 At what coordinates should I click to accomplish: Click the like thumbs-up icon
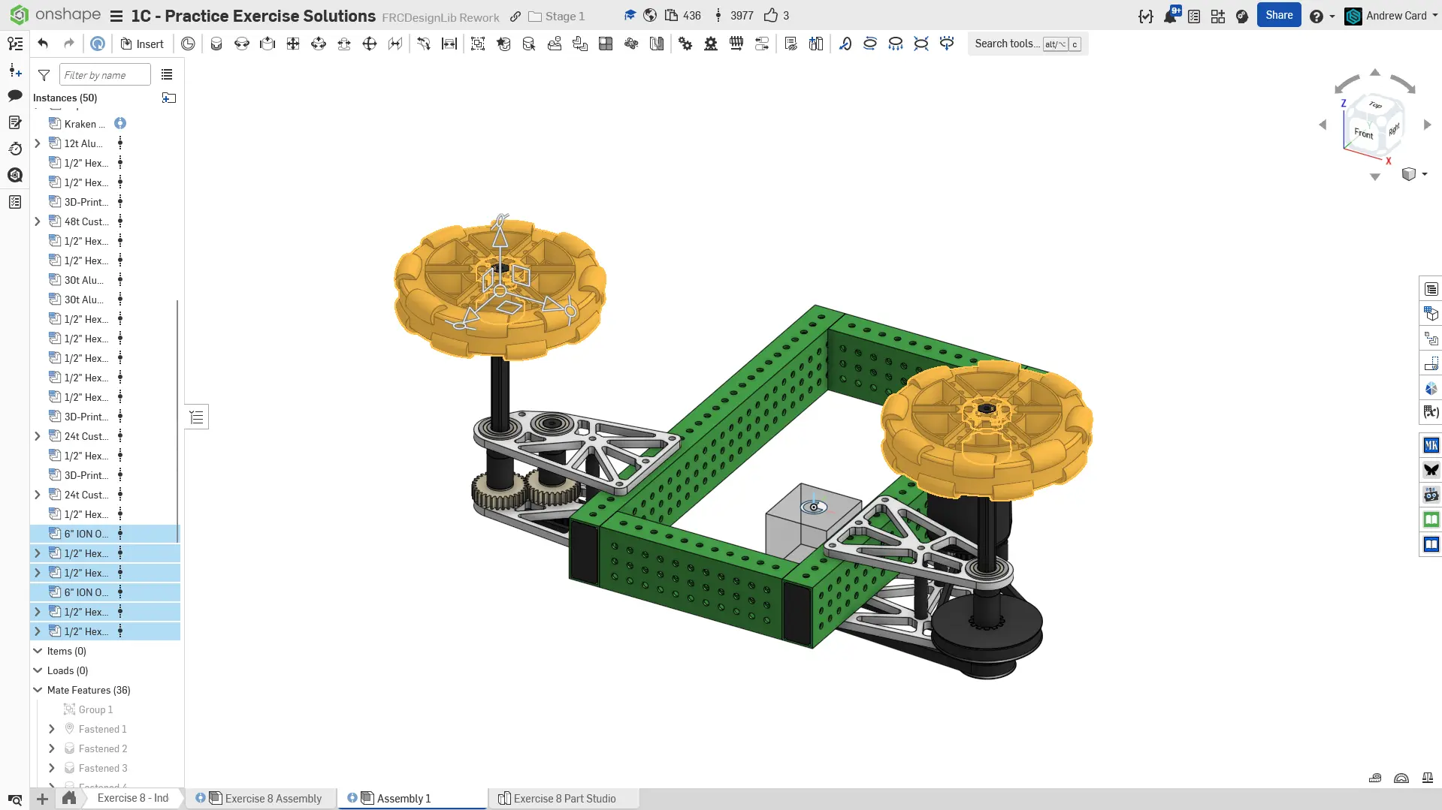pyautogui.click(x=771, y=16)
